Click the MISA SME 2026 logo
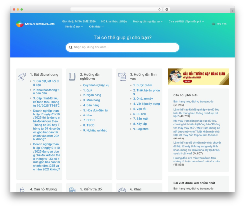Screen dimensions: 245x207 click(x=35, y=24)
